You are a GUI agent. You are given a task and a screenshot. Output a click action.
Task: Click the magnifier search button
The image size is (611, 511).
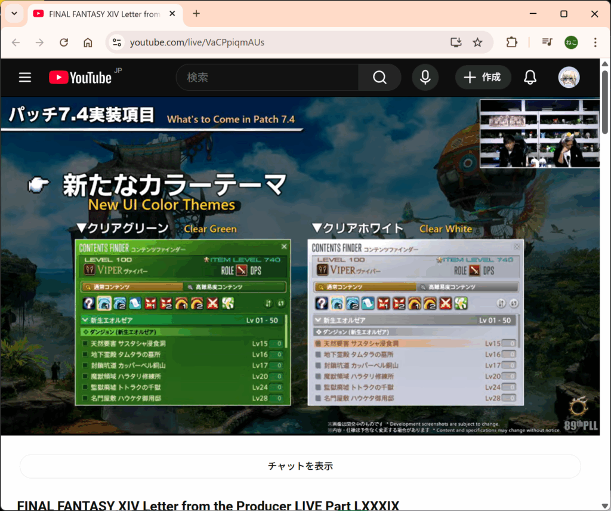pyautogui.click(x=379, y=78)
